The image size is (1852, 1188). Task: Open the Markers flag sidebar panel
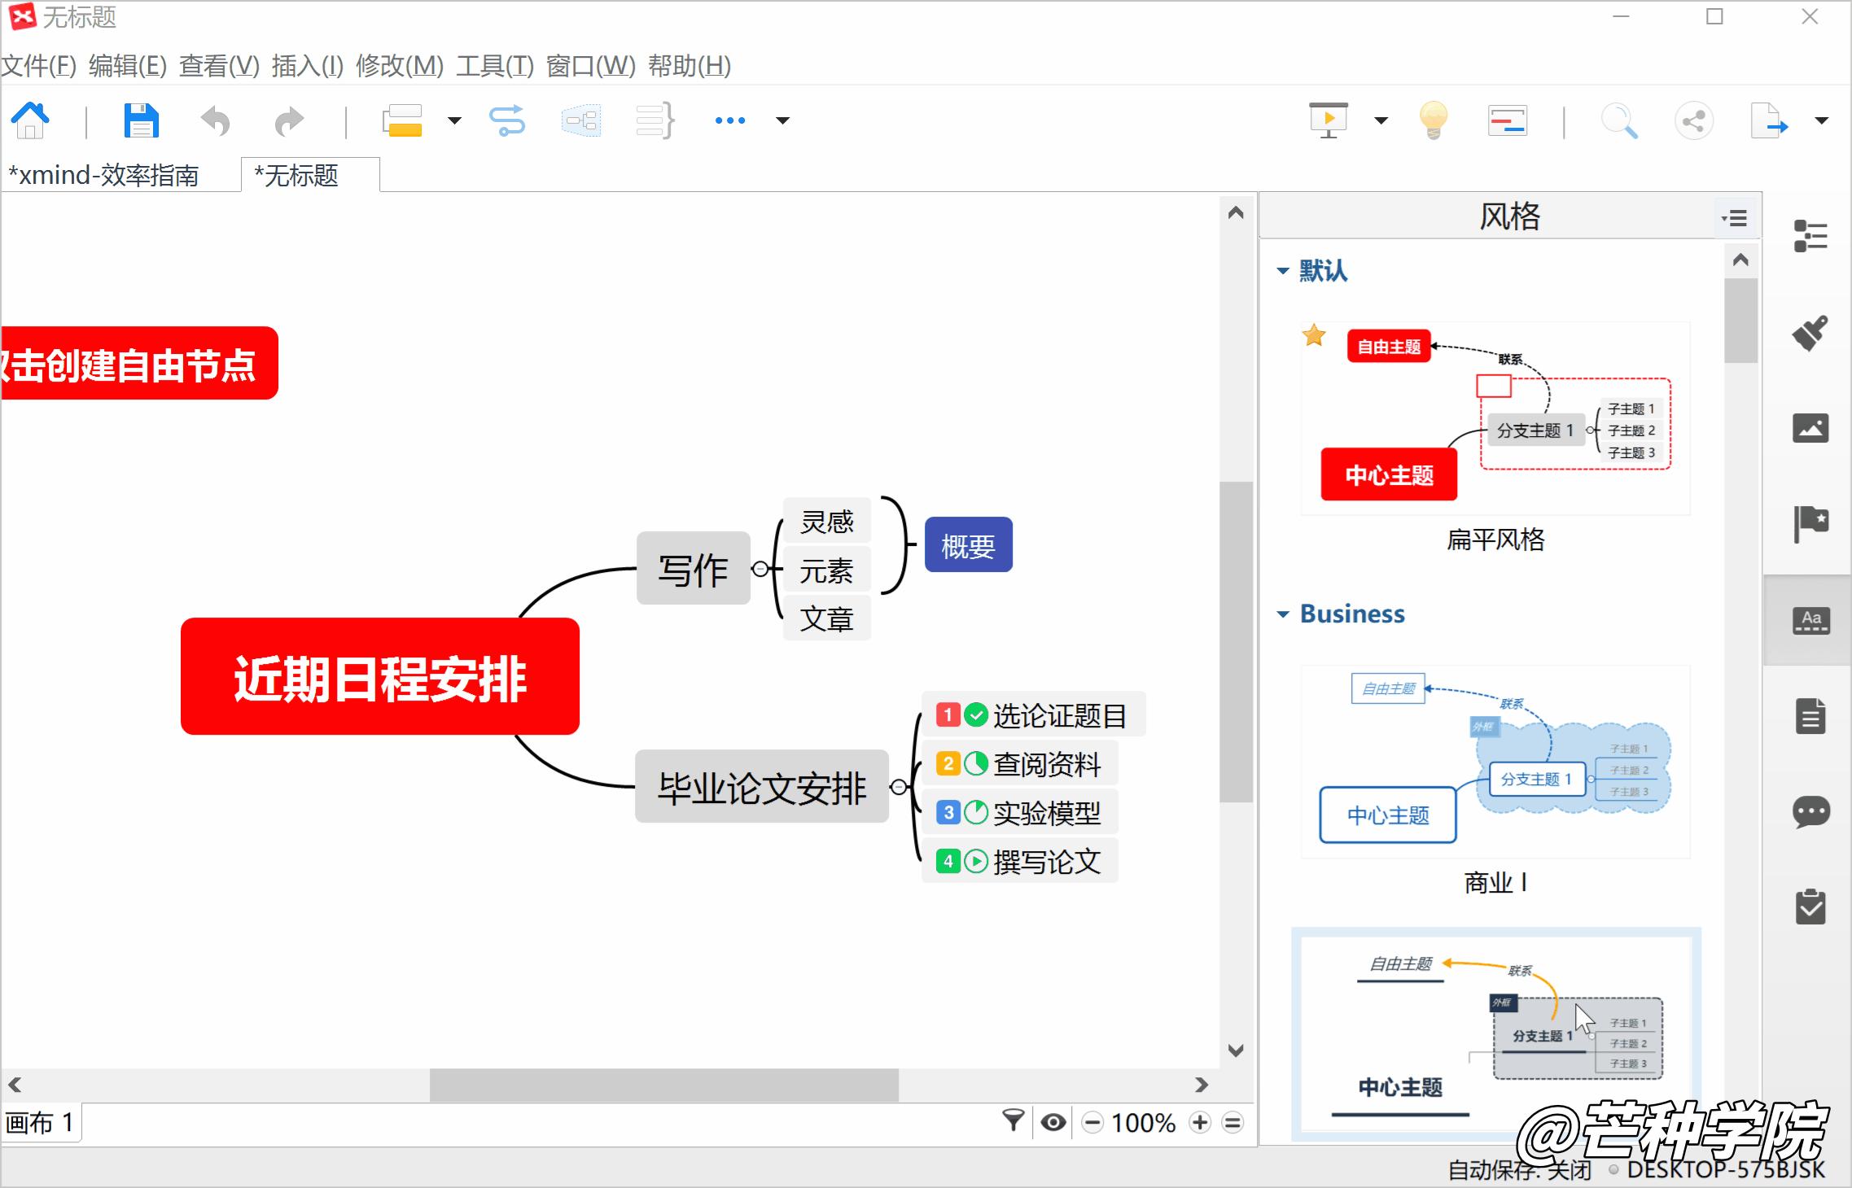[1810, 523]
